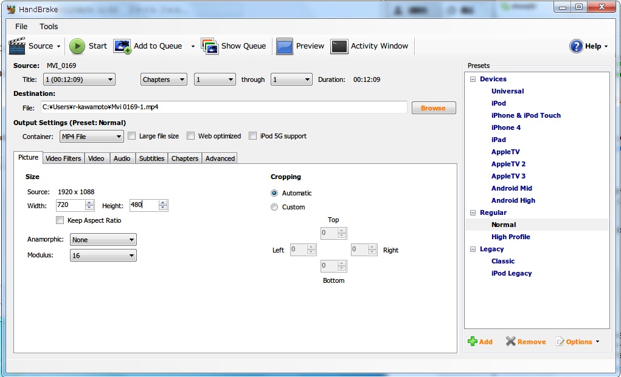The image size is (621, 377).
Task: Tick the Keep Aspect Ratio checkbox
Action: 60,220
